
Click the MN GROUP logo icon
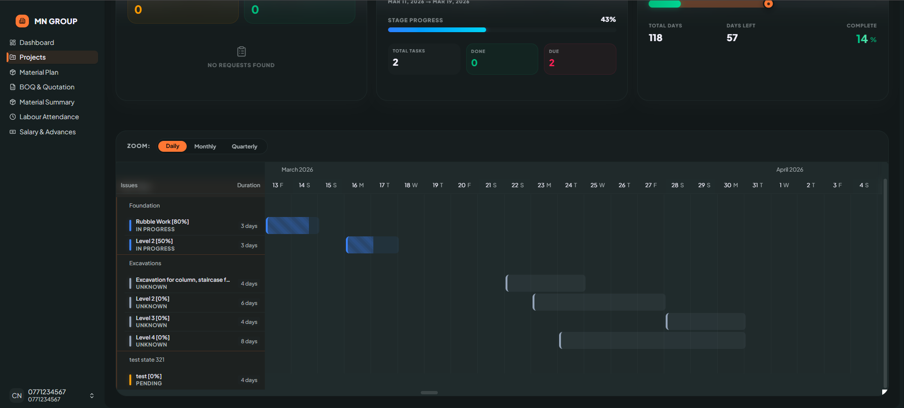[x=22, y=21]
